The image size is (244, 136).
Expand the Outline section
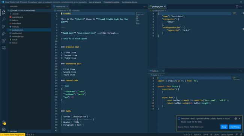(x=29, y=132)
